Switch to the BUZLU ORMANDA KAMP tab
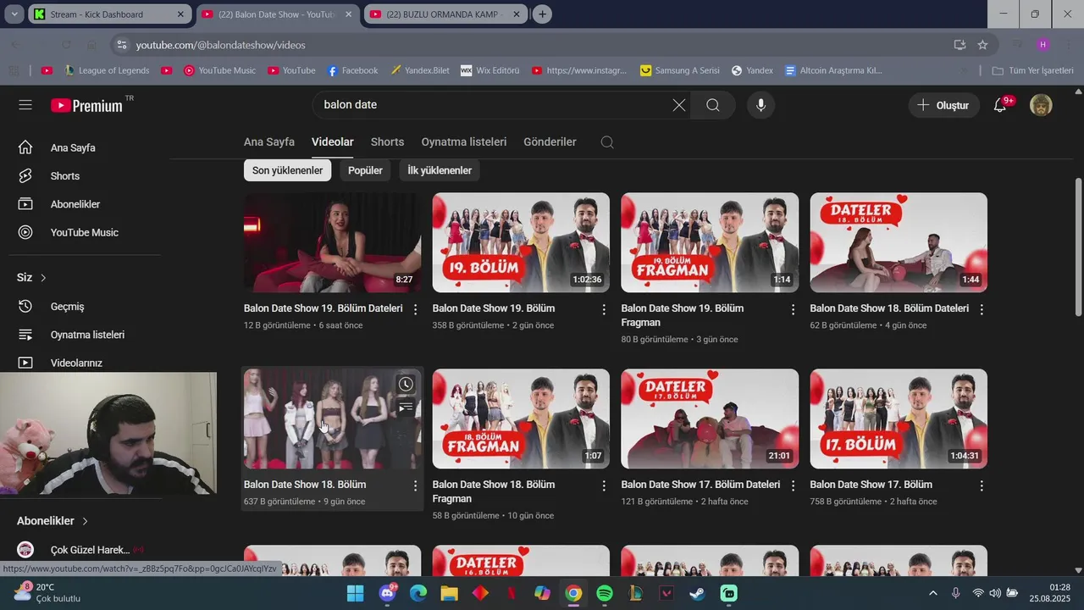 point(445,14)
